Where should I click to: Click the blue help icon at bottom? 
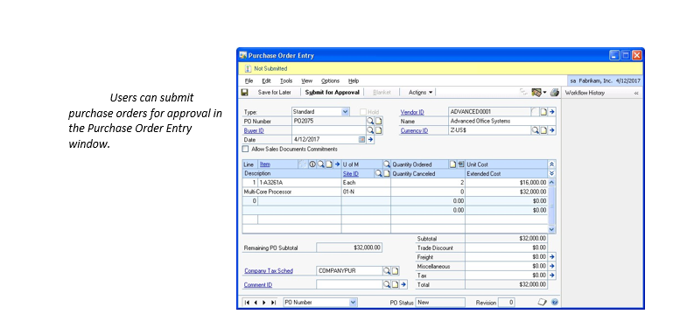tap(555, 303)
